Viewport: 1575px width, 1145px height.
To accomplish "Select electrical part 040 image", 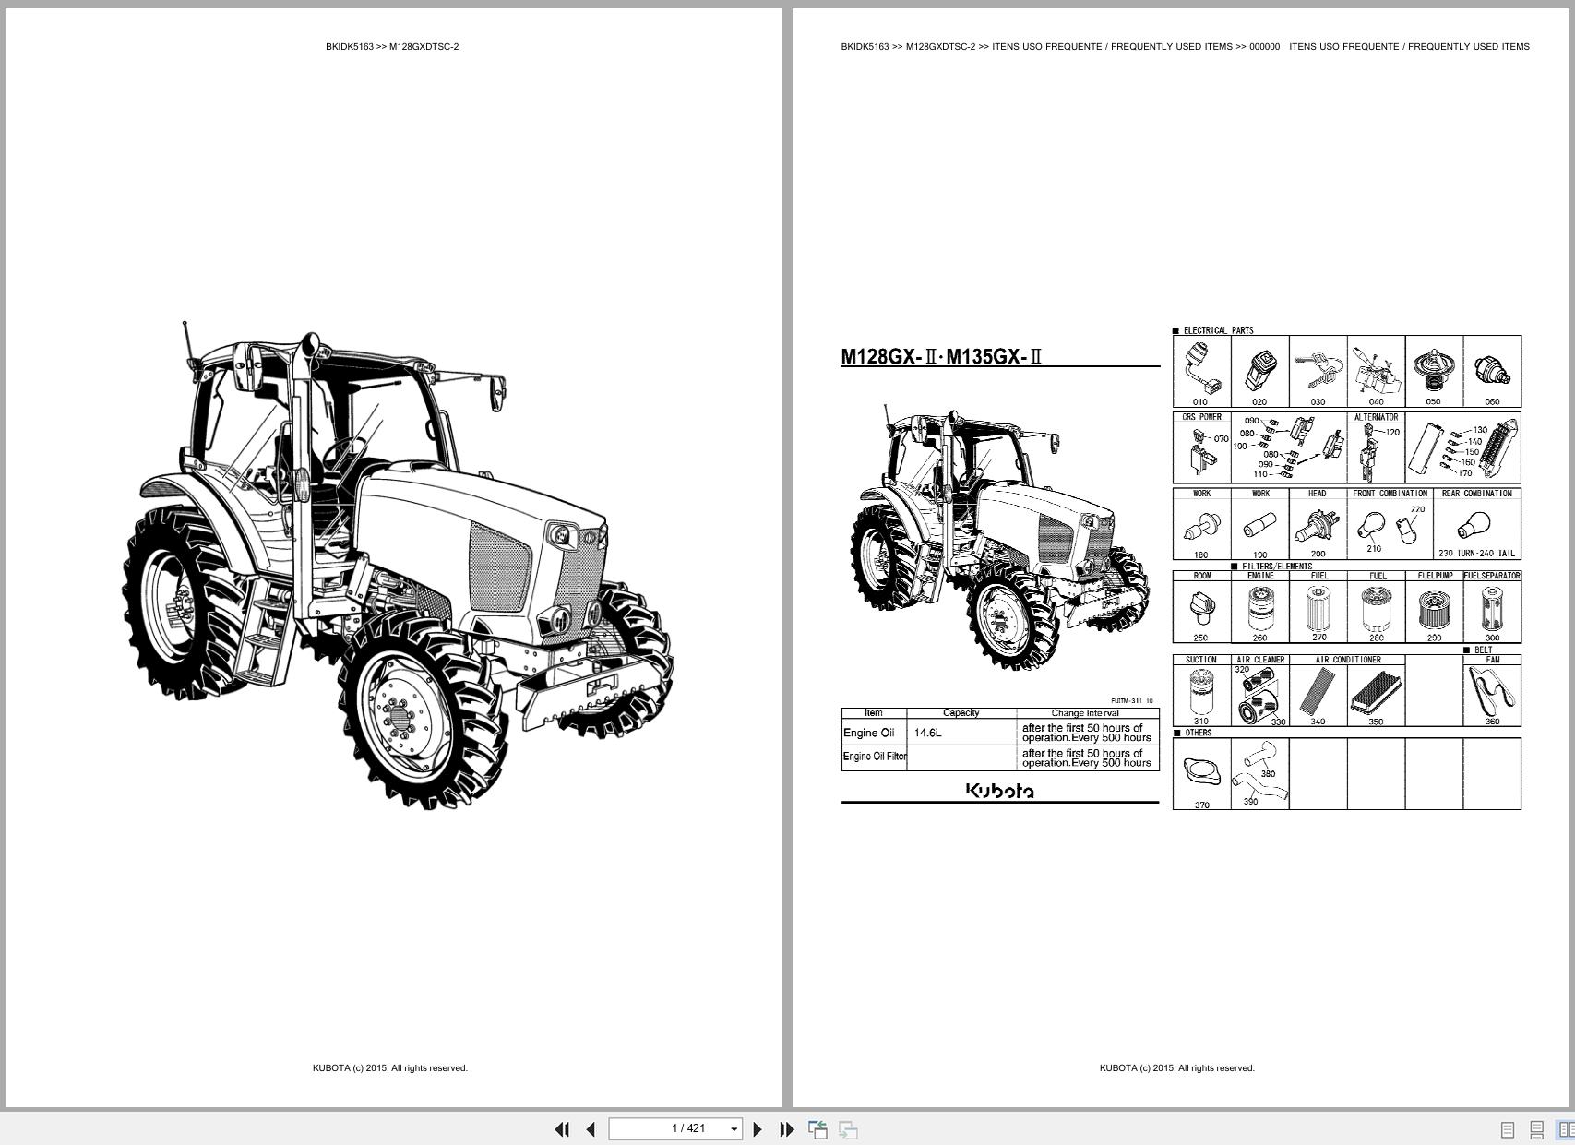I will (x=1376, y=371).
